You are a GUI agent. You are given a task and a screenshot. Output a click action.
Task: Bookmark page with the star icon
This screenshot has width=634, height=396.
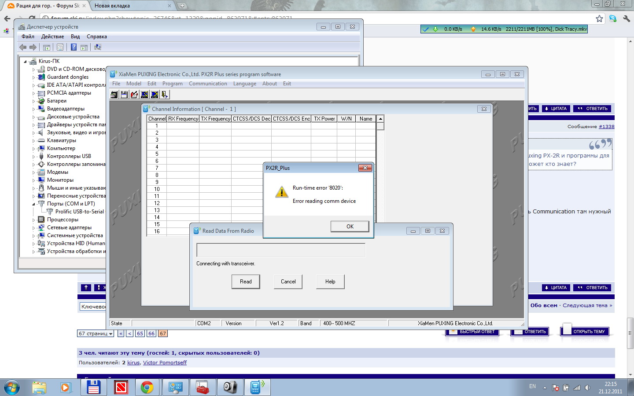click(x=599, y=18)
